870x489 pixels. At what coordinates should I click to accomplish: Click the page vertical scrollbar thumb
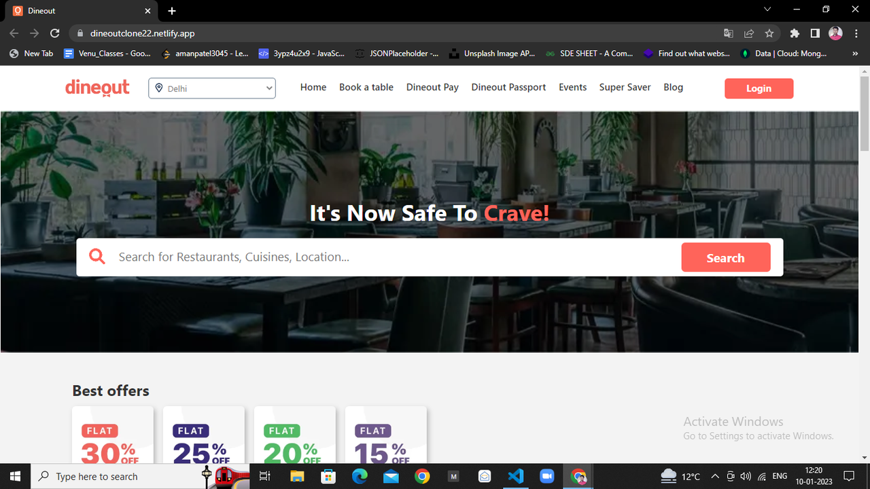tap(865, 114)
